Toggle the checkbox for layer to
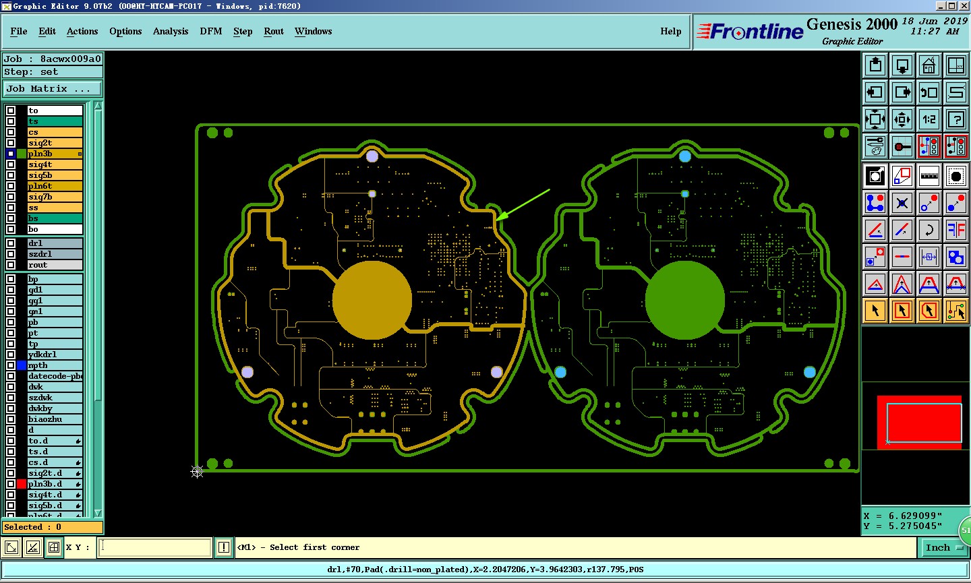971x583 pixels. tap(11, 111)
